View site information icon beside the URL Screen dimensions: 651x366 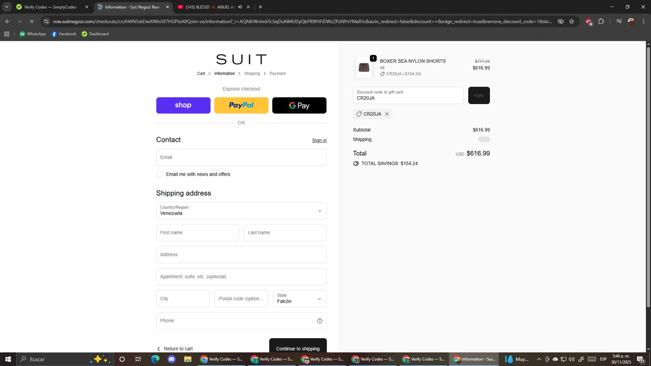pyautogui.click(x=46, y=21)
